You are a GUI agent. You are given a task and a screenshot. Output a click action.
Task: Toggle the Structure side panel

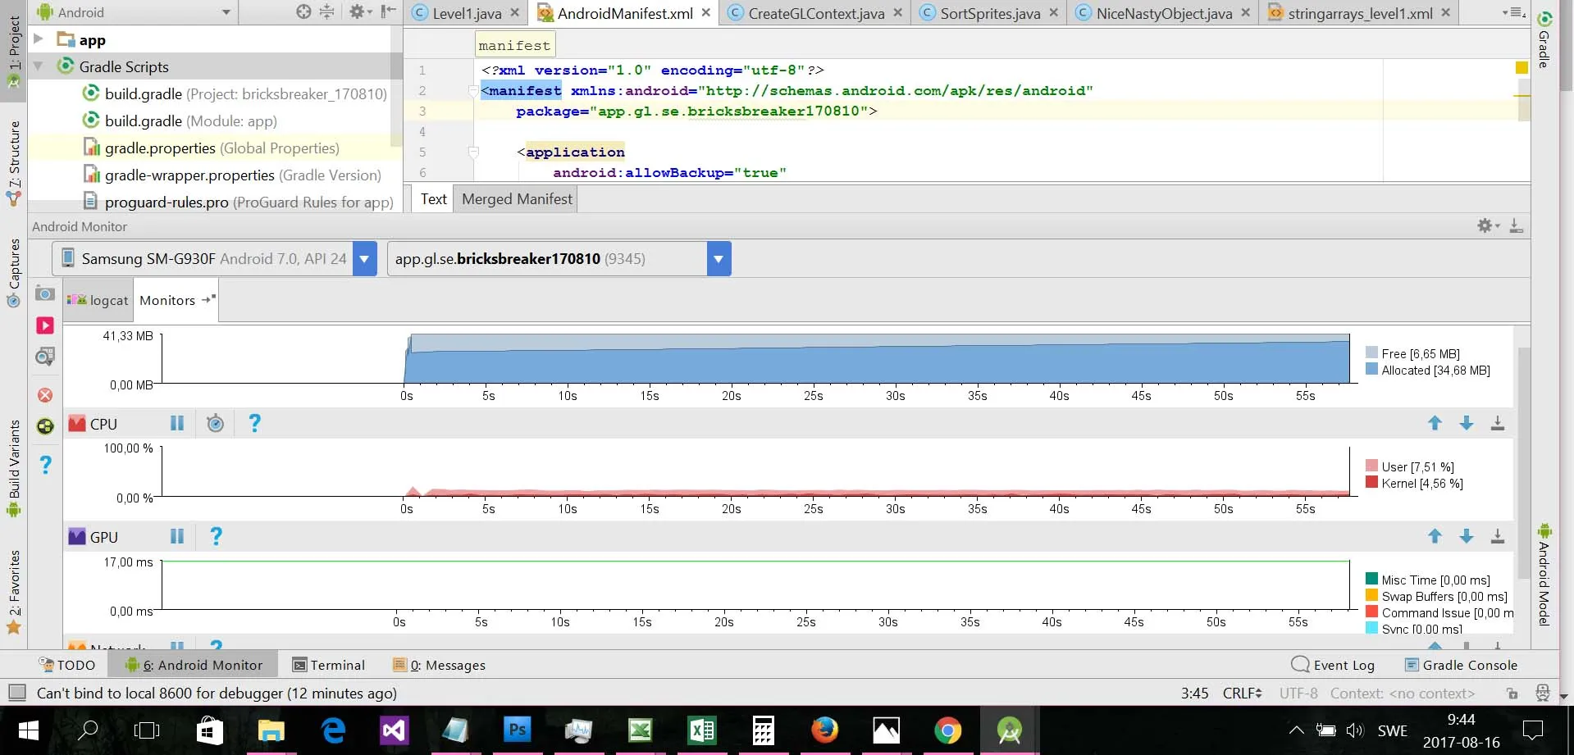click(x=14, y=162)
